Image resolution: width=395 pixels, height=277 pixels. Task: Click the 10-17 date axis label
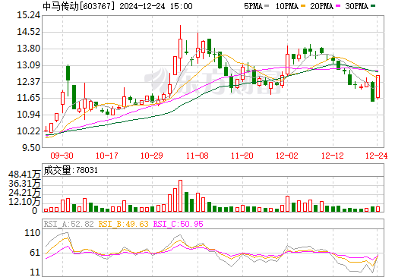[x=107, y=156]
